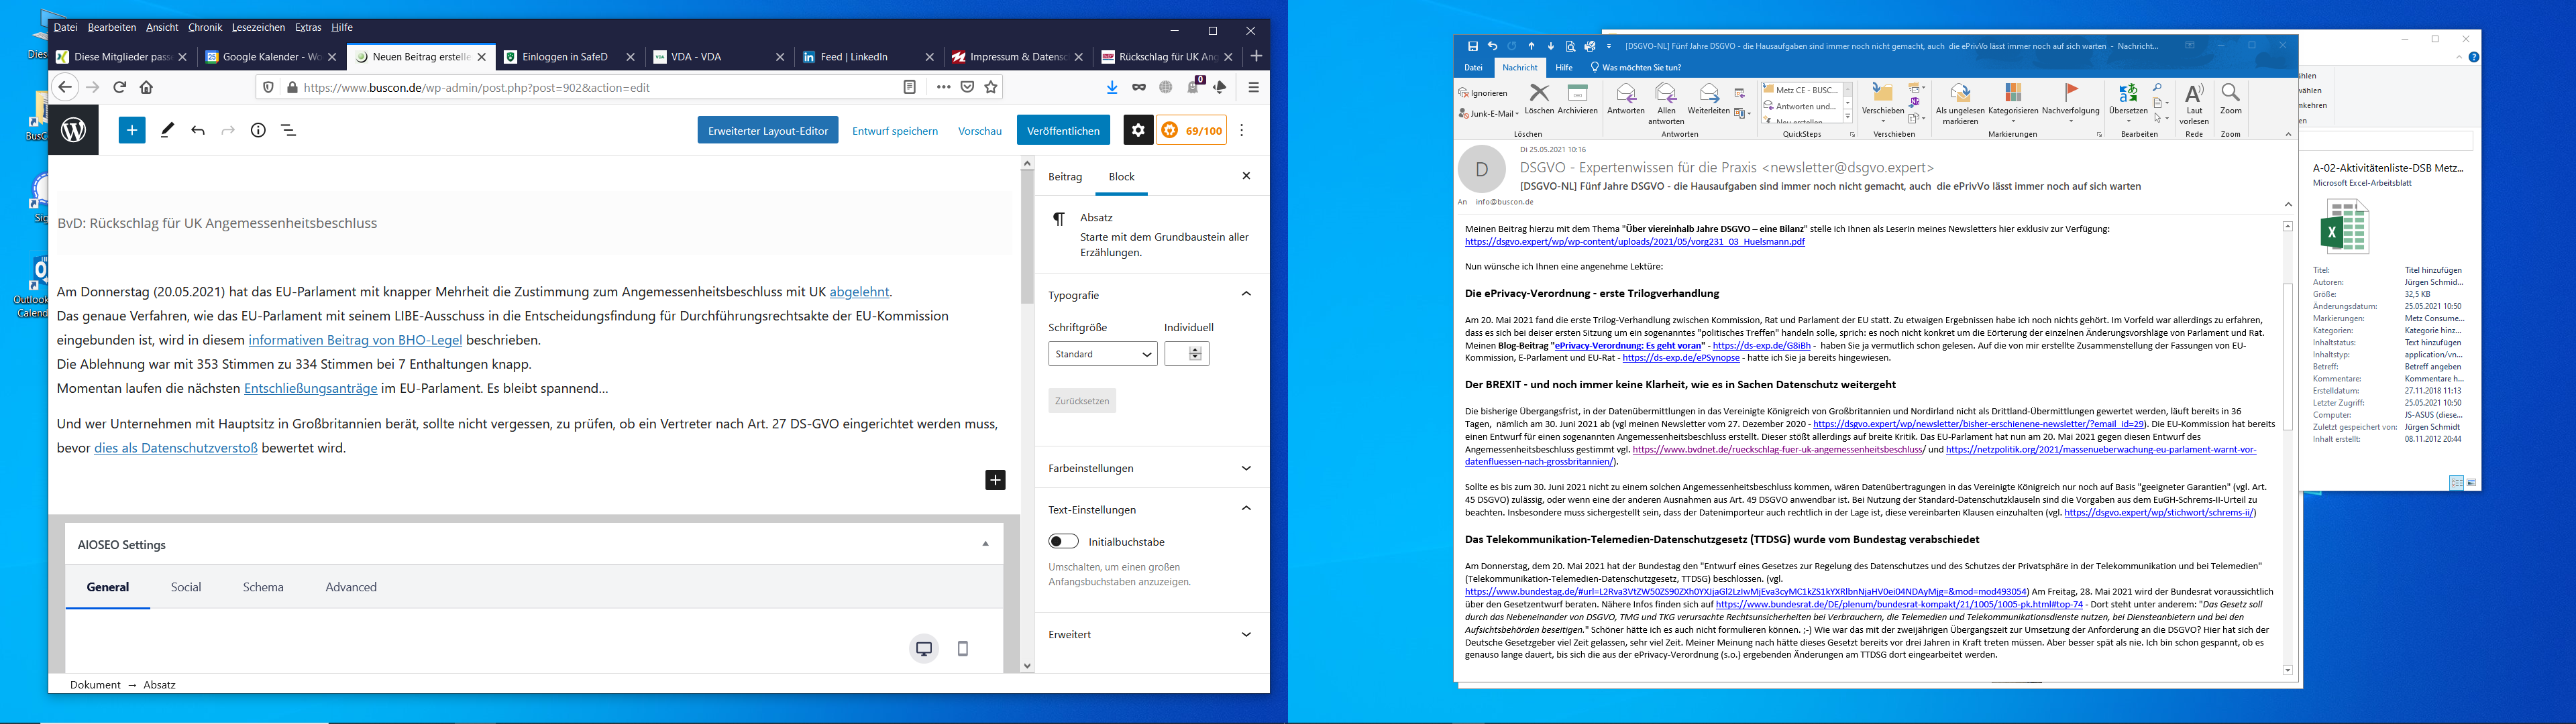This screenshot has width=2576, height=724.
Task: Save icon in Outlook quick access toolbar
Action: [x=1472, y=46]
